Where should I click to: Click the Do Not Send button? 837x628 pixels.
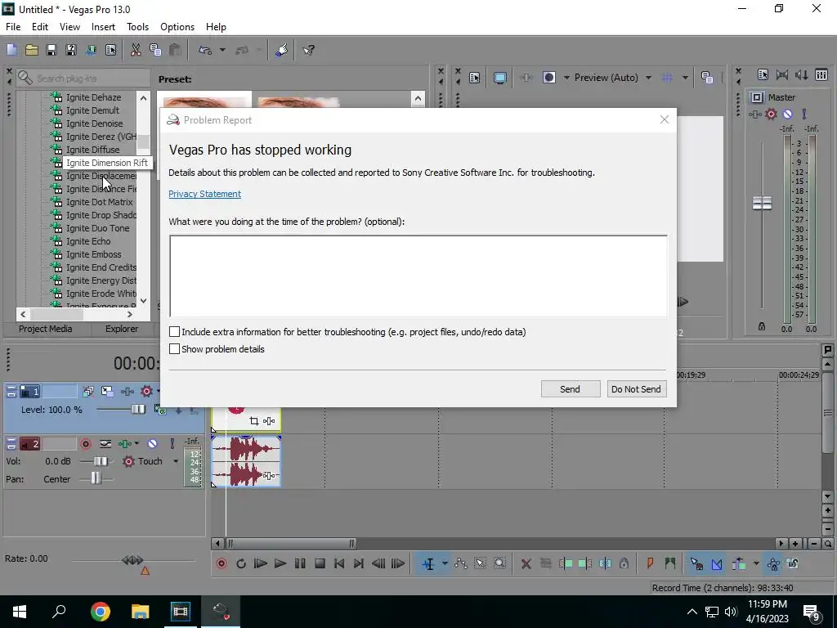click(x=636, y=388)
